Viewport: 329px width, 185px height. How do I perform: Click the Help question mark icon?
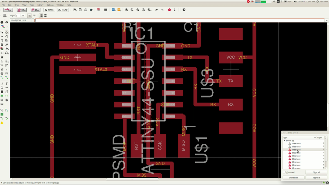pyautogui.click(x=184, y=10)
